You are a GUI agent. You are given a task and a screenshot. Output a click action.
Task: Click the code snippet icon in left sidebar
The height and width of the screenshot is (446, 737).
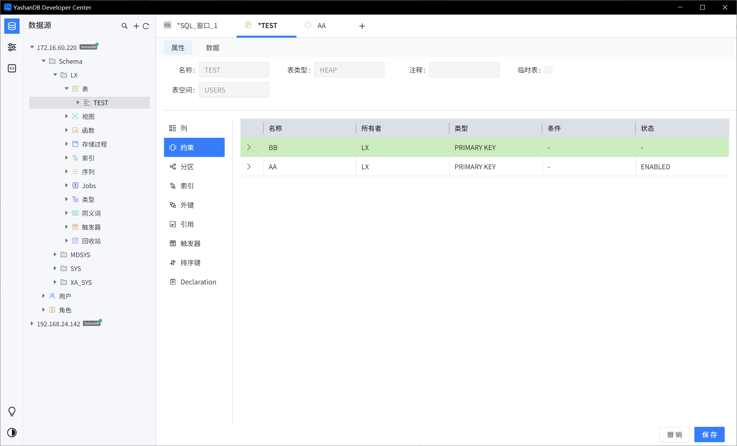click(12, 68)
